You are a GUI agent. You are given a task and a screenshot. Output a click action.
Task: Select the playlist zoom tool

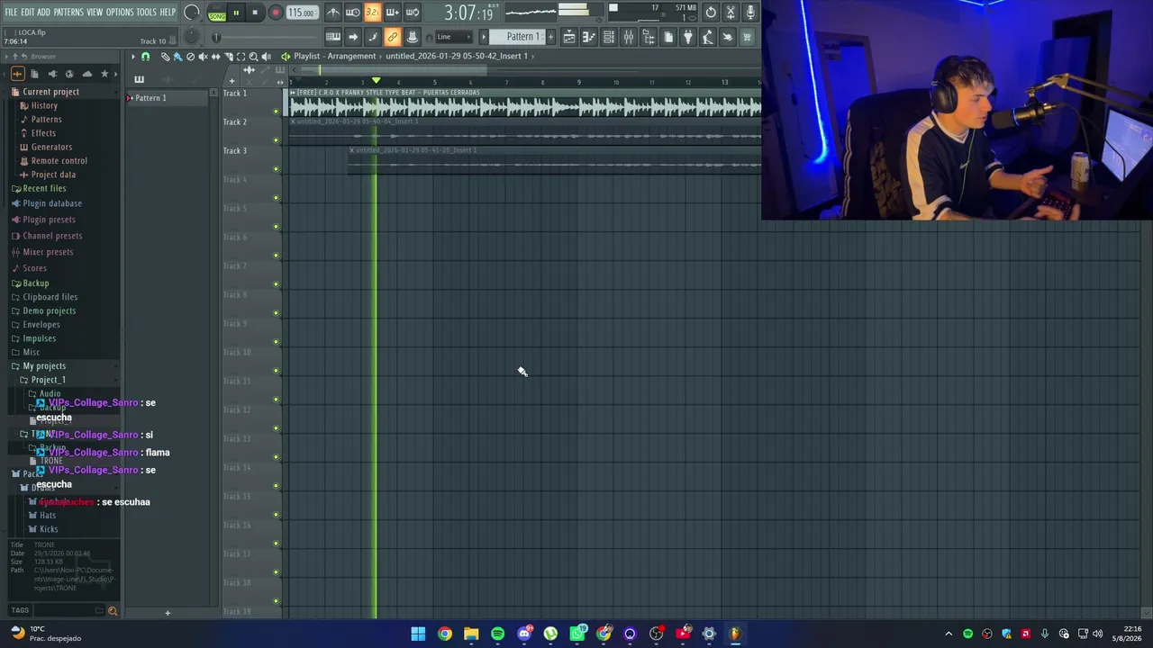pyautogui.click(x=253, y=56)
